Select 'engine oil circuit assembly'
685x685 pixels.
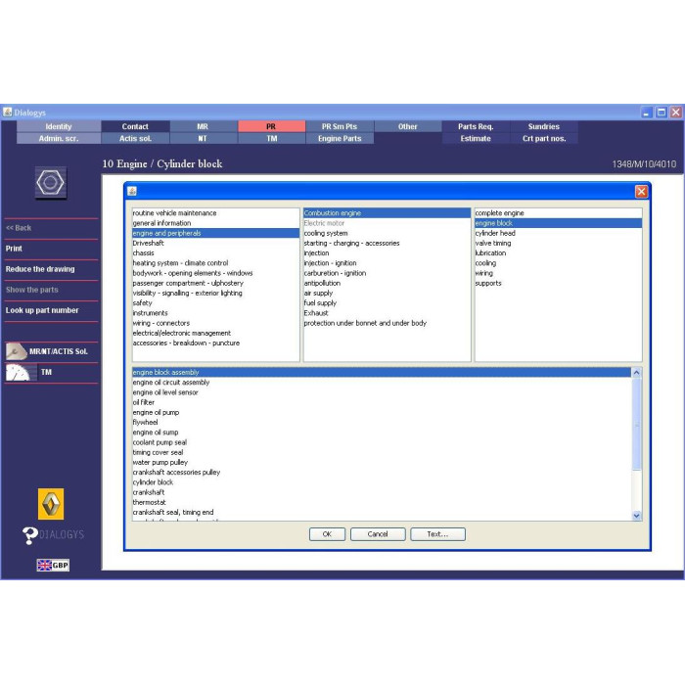pos(382,383)
